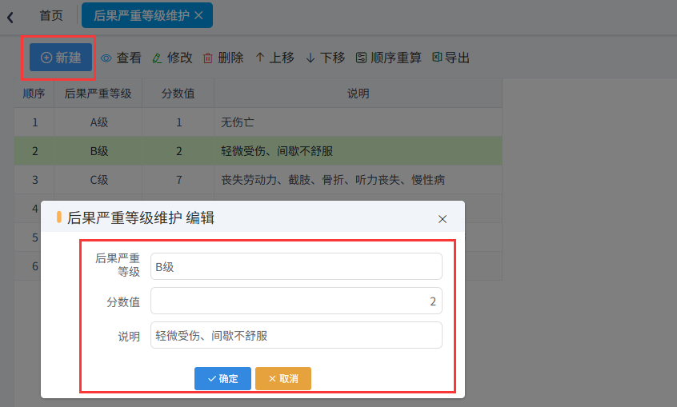Move row down with 下移
The image size is (677, 407).
tap(325, 58)
